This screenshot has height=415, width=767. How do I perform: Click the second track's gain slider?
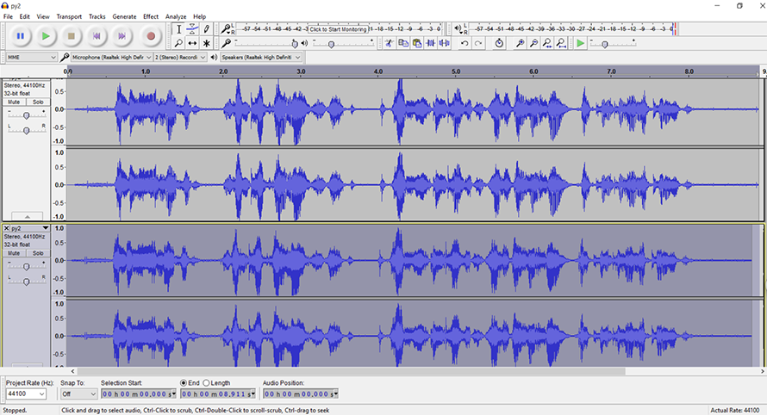click(x=26, y=266)
